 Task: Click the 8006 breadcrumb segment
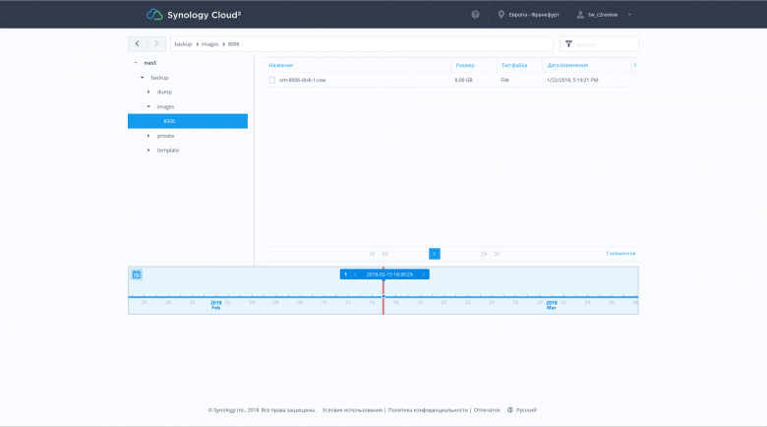tap(233, 44)
